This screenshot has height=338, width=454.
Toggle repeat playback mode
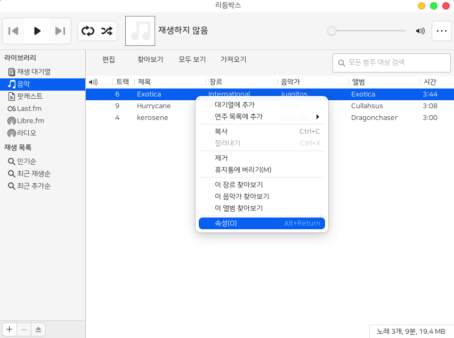click(x=87, y=31)
